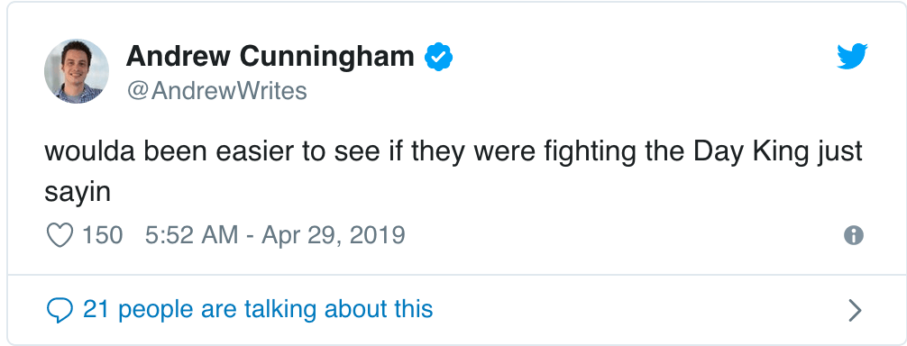This screenshot has height=346, width=907.
Task: Open 21 people are talking about this
Action: [258, 309]
